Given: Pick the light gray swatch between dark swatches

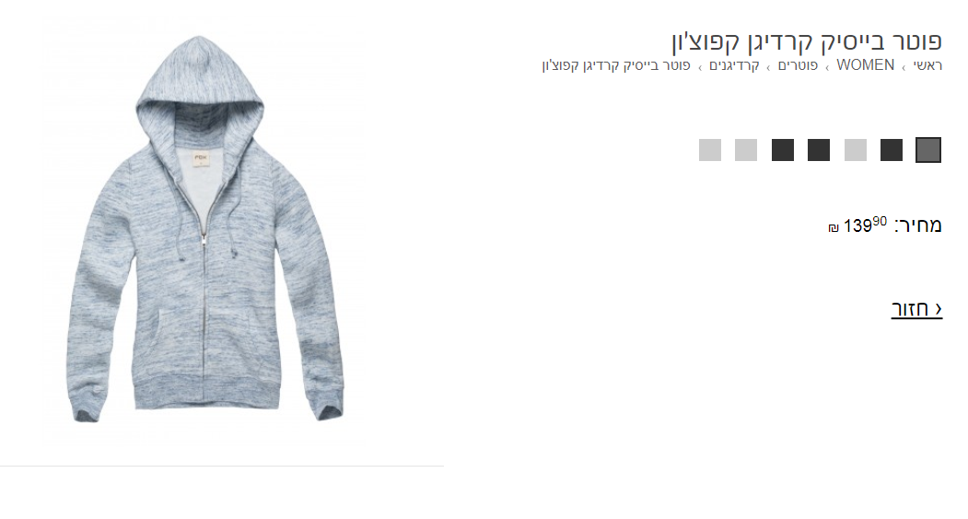Looking at the screenshot, I should pyautogui.click(x=856, y=150).
